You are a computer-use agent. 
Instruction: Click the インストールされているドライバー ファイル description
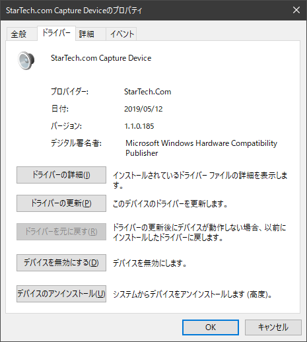[x=200, y=180]
